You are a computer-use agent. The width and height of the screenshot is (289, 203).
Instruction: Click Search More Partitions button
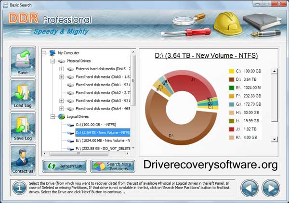click(x=113, y=166)
